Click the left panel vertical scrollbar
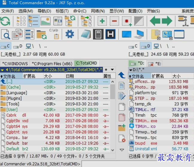 point(113,116)
